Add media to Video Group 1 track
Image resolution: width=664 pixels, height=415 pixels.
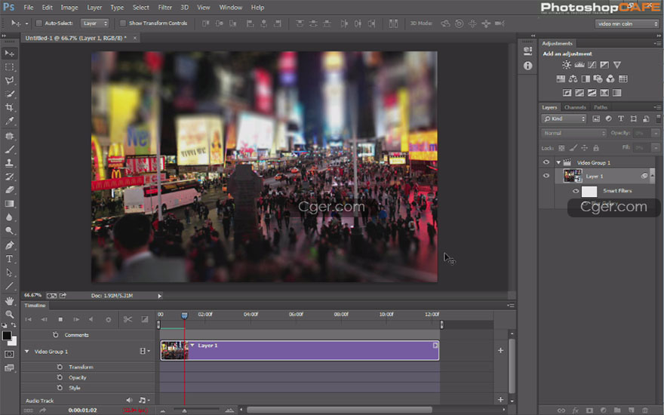coord(500,351)
